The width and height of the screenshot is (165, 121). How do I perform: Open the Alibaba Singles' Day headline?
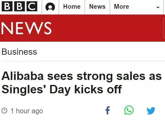click(82, 83)
